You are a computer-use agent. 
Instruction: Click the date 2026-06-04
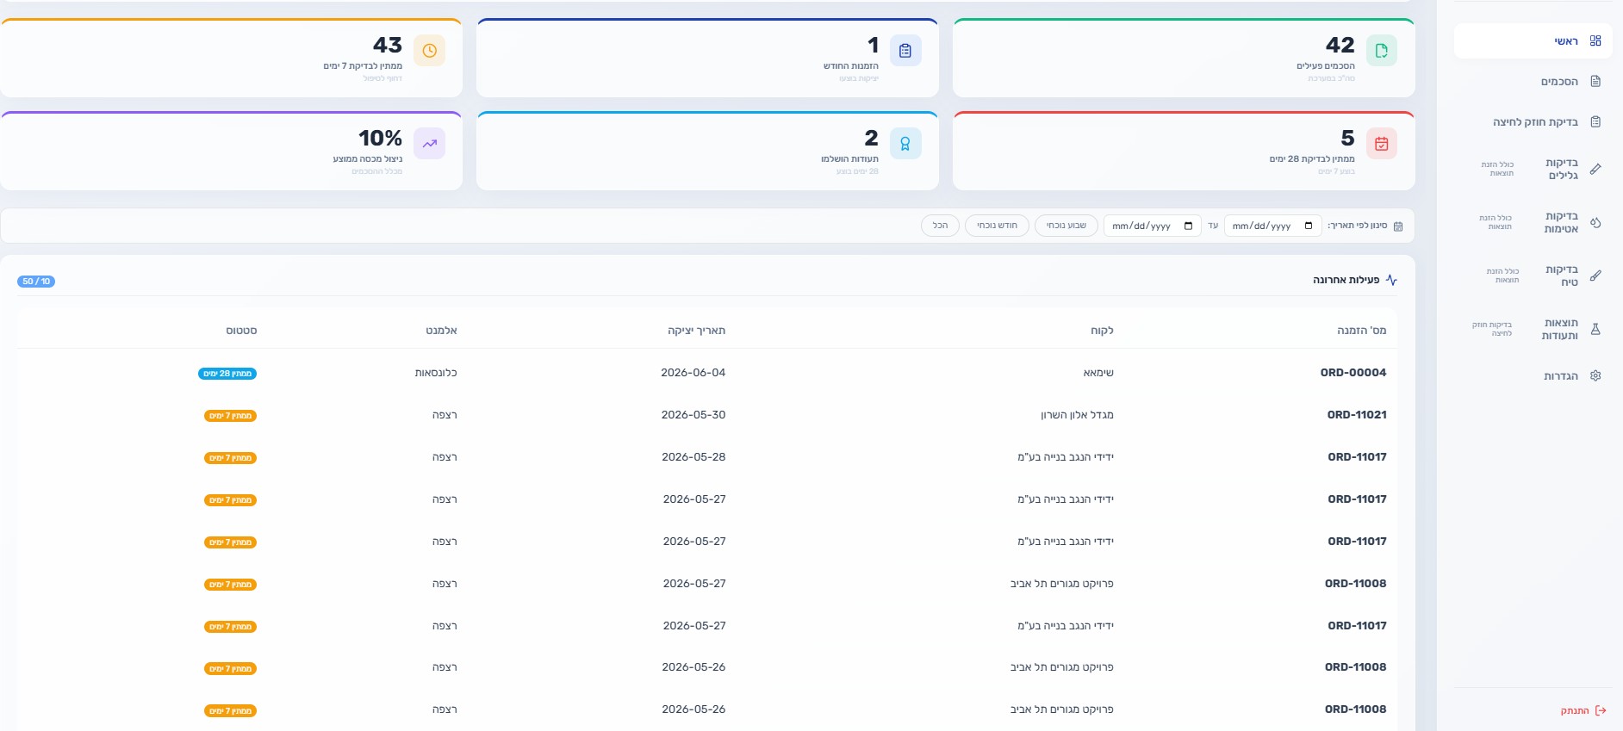[693, 373]
